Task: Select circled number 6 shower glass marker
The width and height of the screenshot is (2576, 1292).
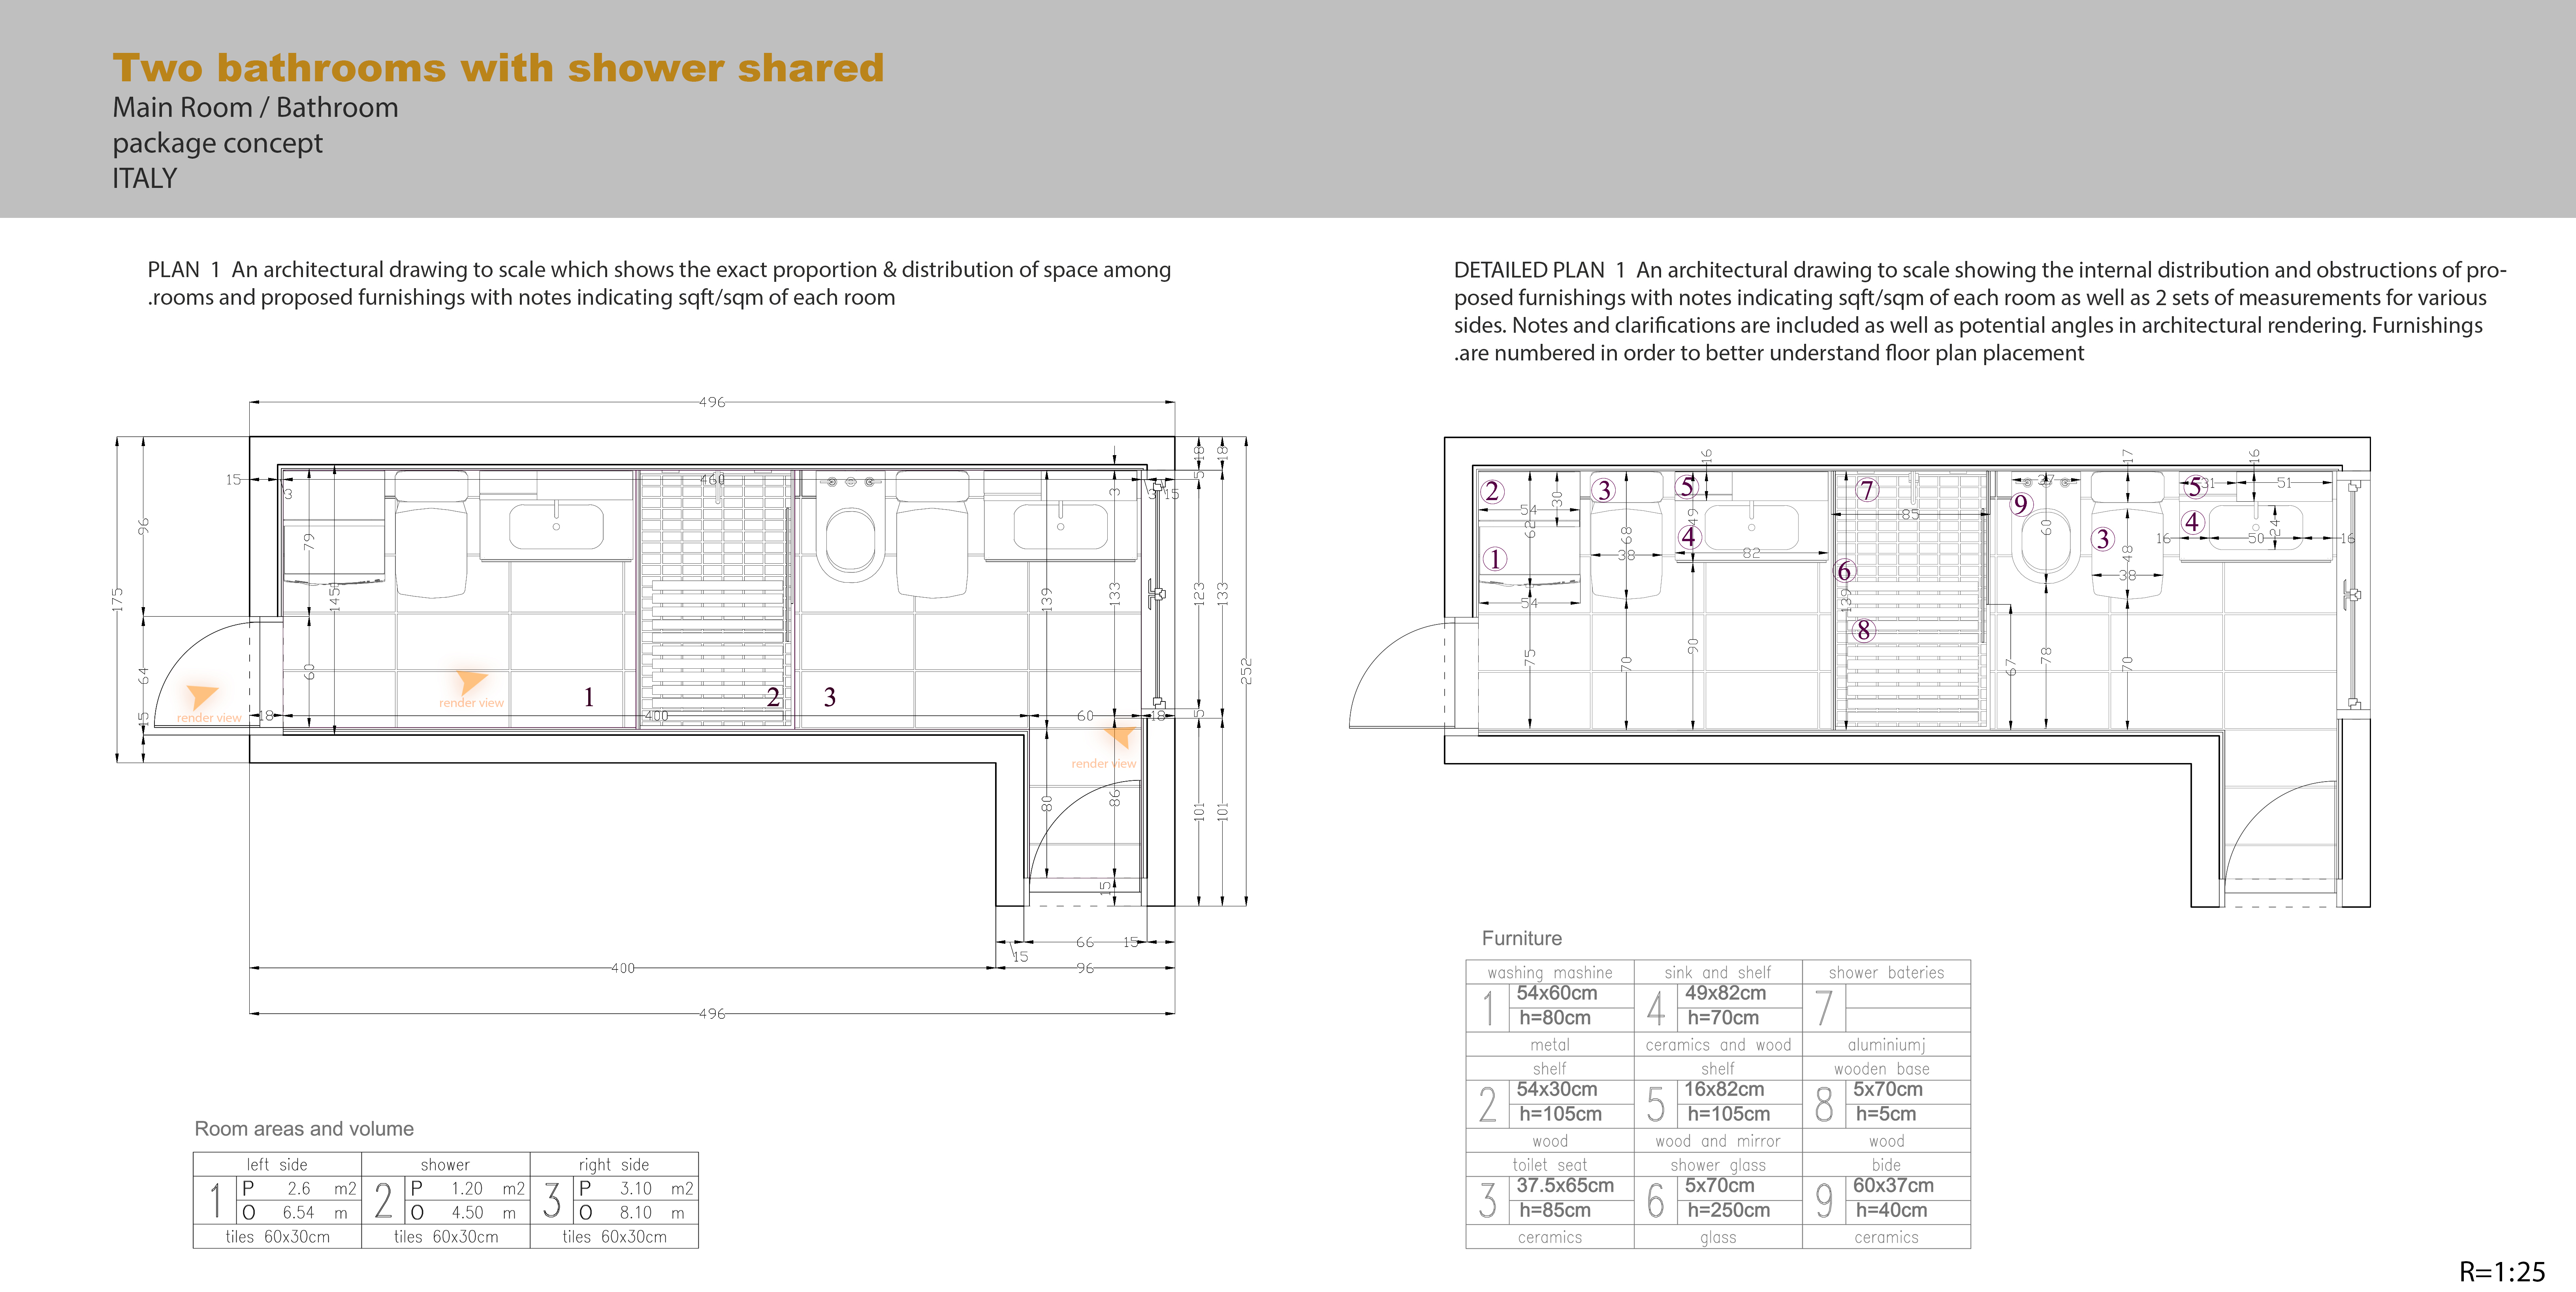Action: 1845,570
